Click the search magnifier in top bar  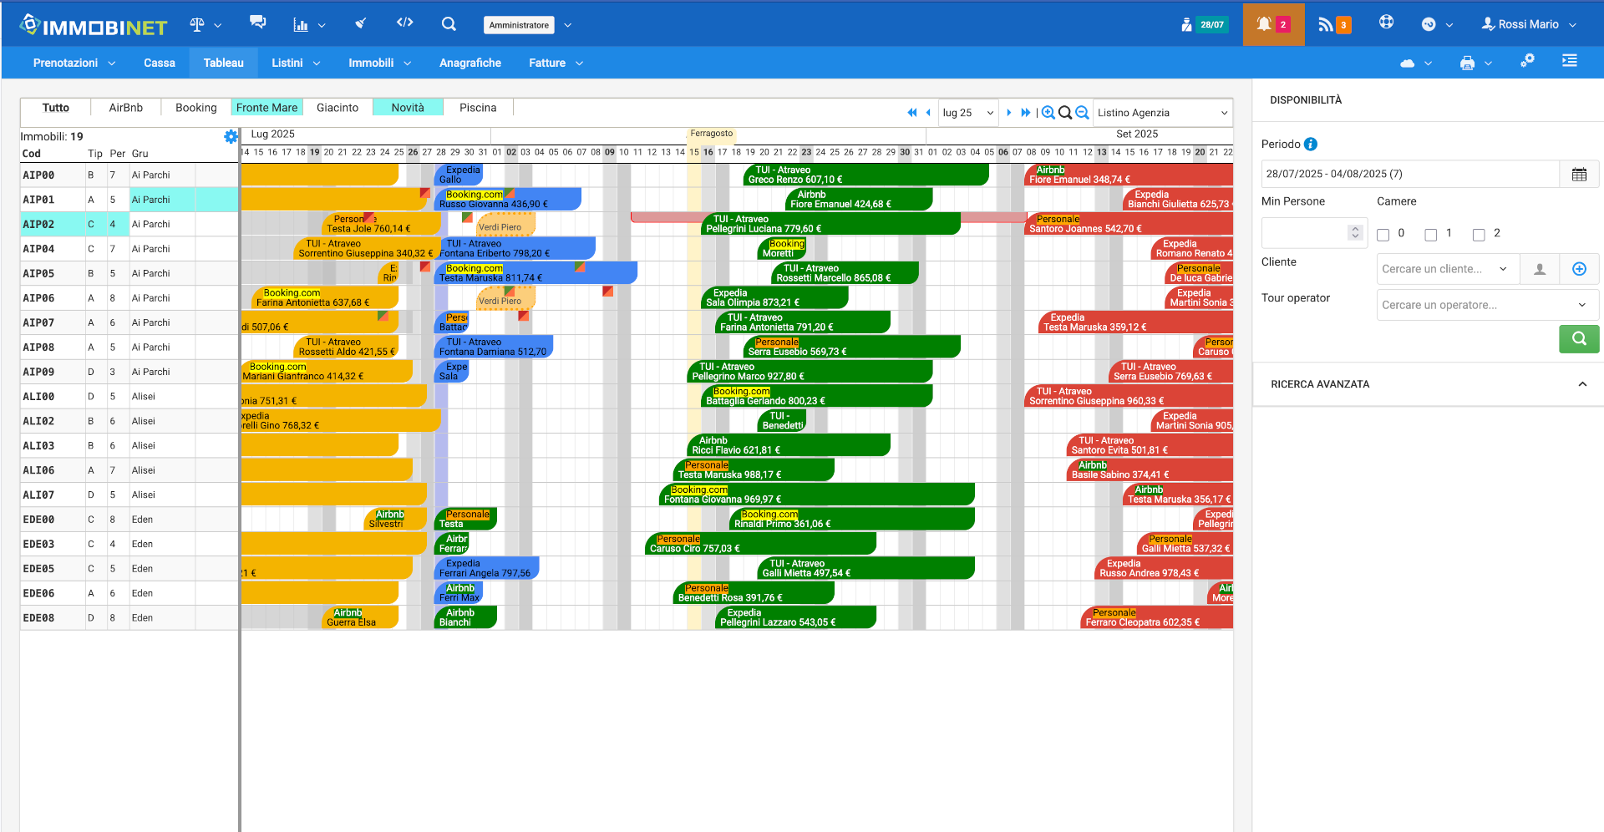click(449, 24)
